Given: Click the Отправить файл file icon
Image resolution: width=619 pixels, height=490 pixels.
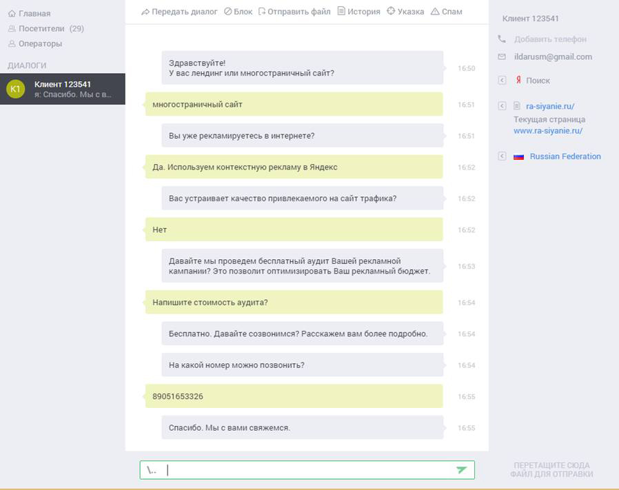Looking at the screenshot, I should [x=262, y=12].
